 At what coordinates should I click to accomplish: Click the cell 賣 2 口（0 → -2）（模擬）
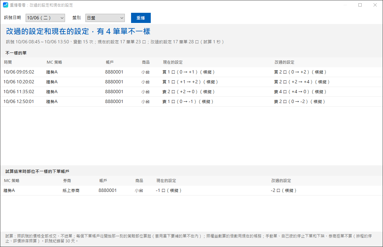tap(300, 101)
